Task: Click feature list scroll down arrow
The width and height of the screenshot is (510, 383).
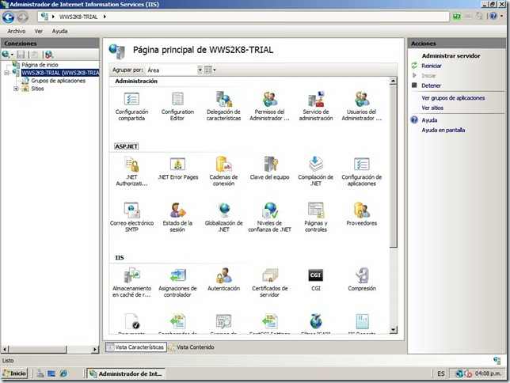Action: [393, 330]
